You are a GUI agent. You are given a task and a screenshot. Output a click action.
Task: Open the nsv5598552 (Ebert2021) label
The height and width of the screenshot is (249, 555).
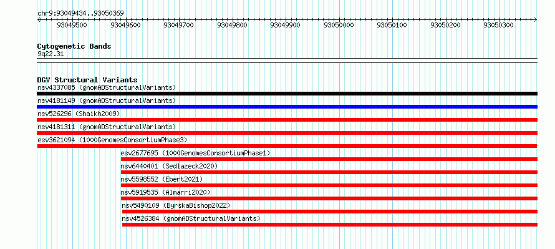(162, 179)
